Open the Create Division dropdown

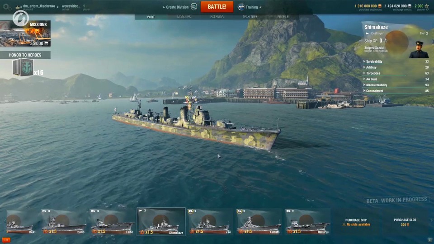coord(175,7)
